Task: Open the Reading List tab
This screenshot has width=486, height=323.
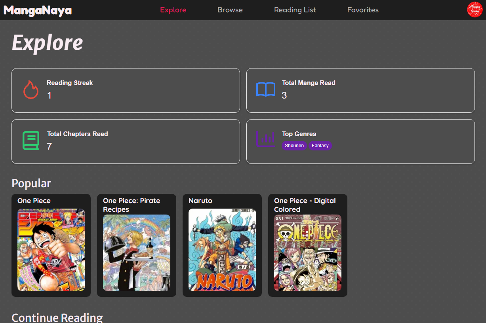Action: click(x=295, y=10)
